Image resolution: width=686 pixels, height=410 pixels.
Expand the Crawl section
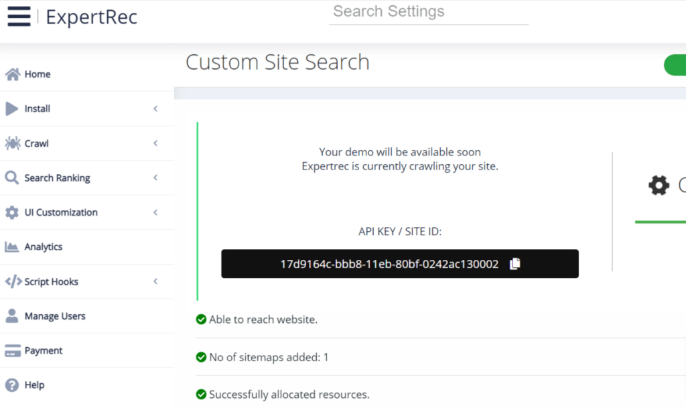tap(155, 143)
